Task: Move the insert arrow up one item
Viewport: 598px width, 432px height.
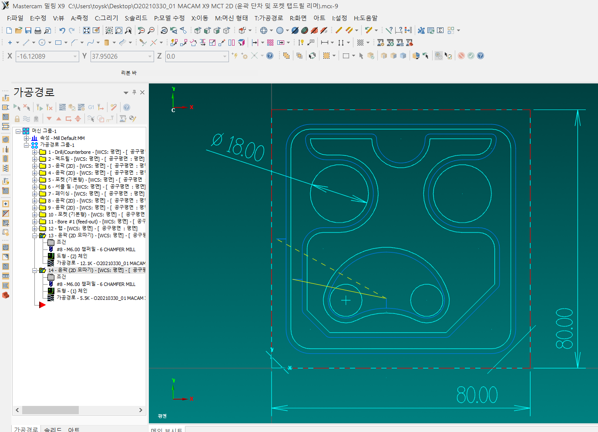Action: [x=59, y=119]
